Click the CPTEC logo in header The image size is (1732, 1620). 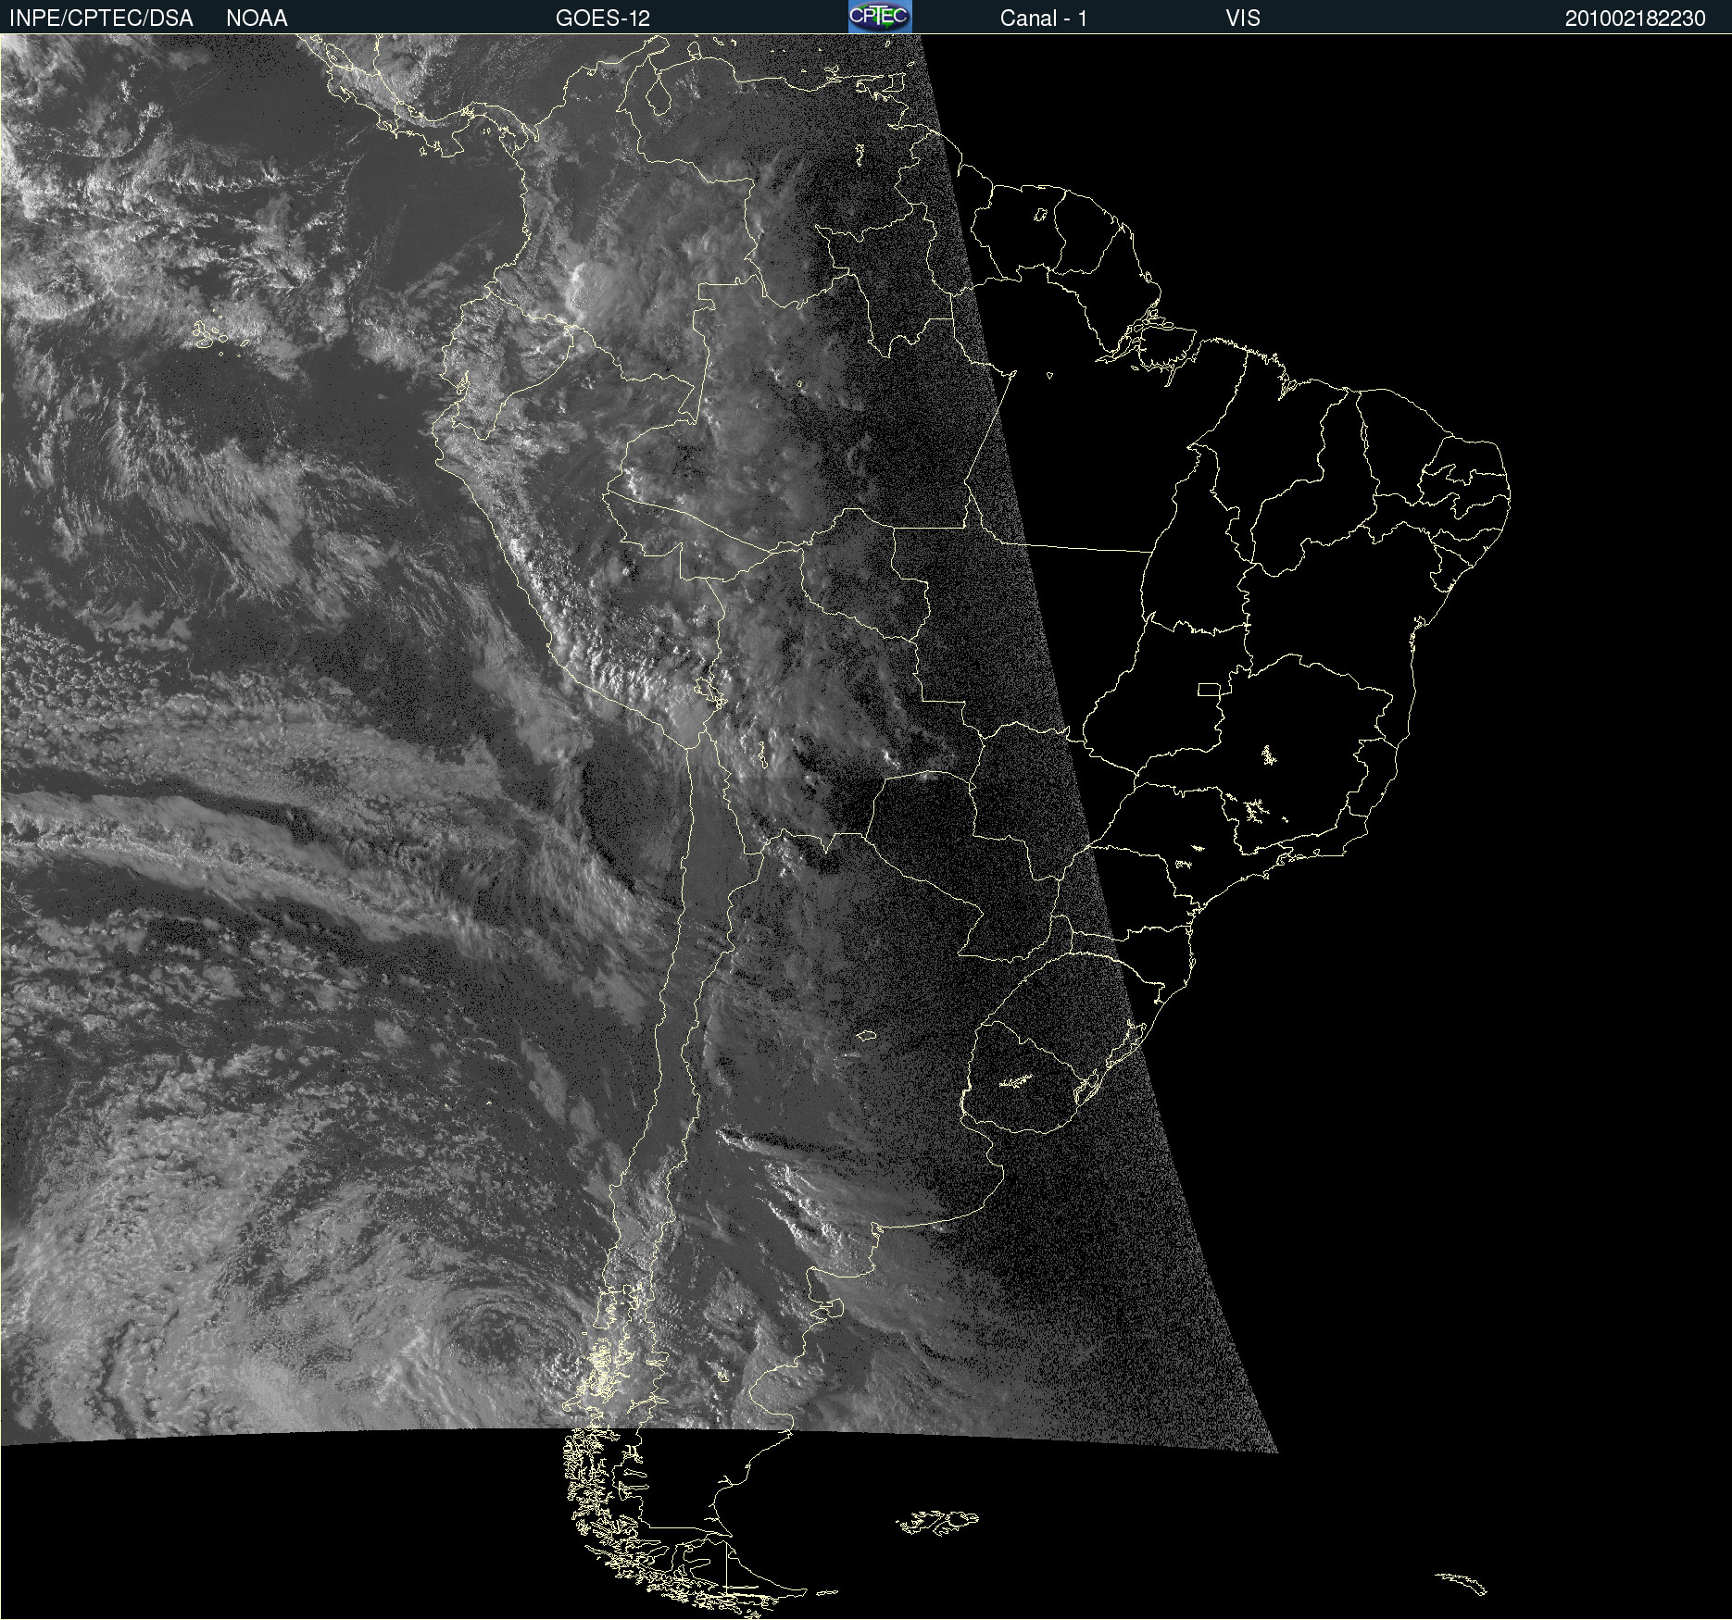click(880, 17)
